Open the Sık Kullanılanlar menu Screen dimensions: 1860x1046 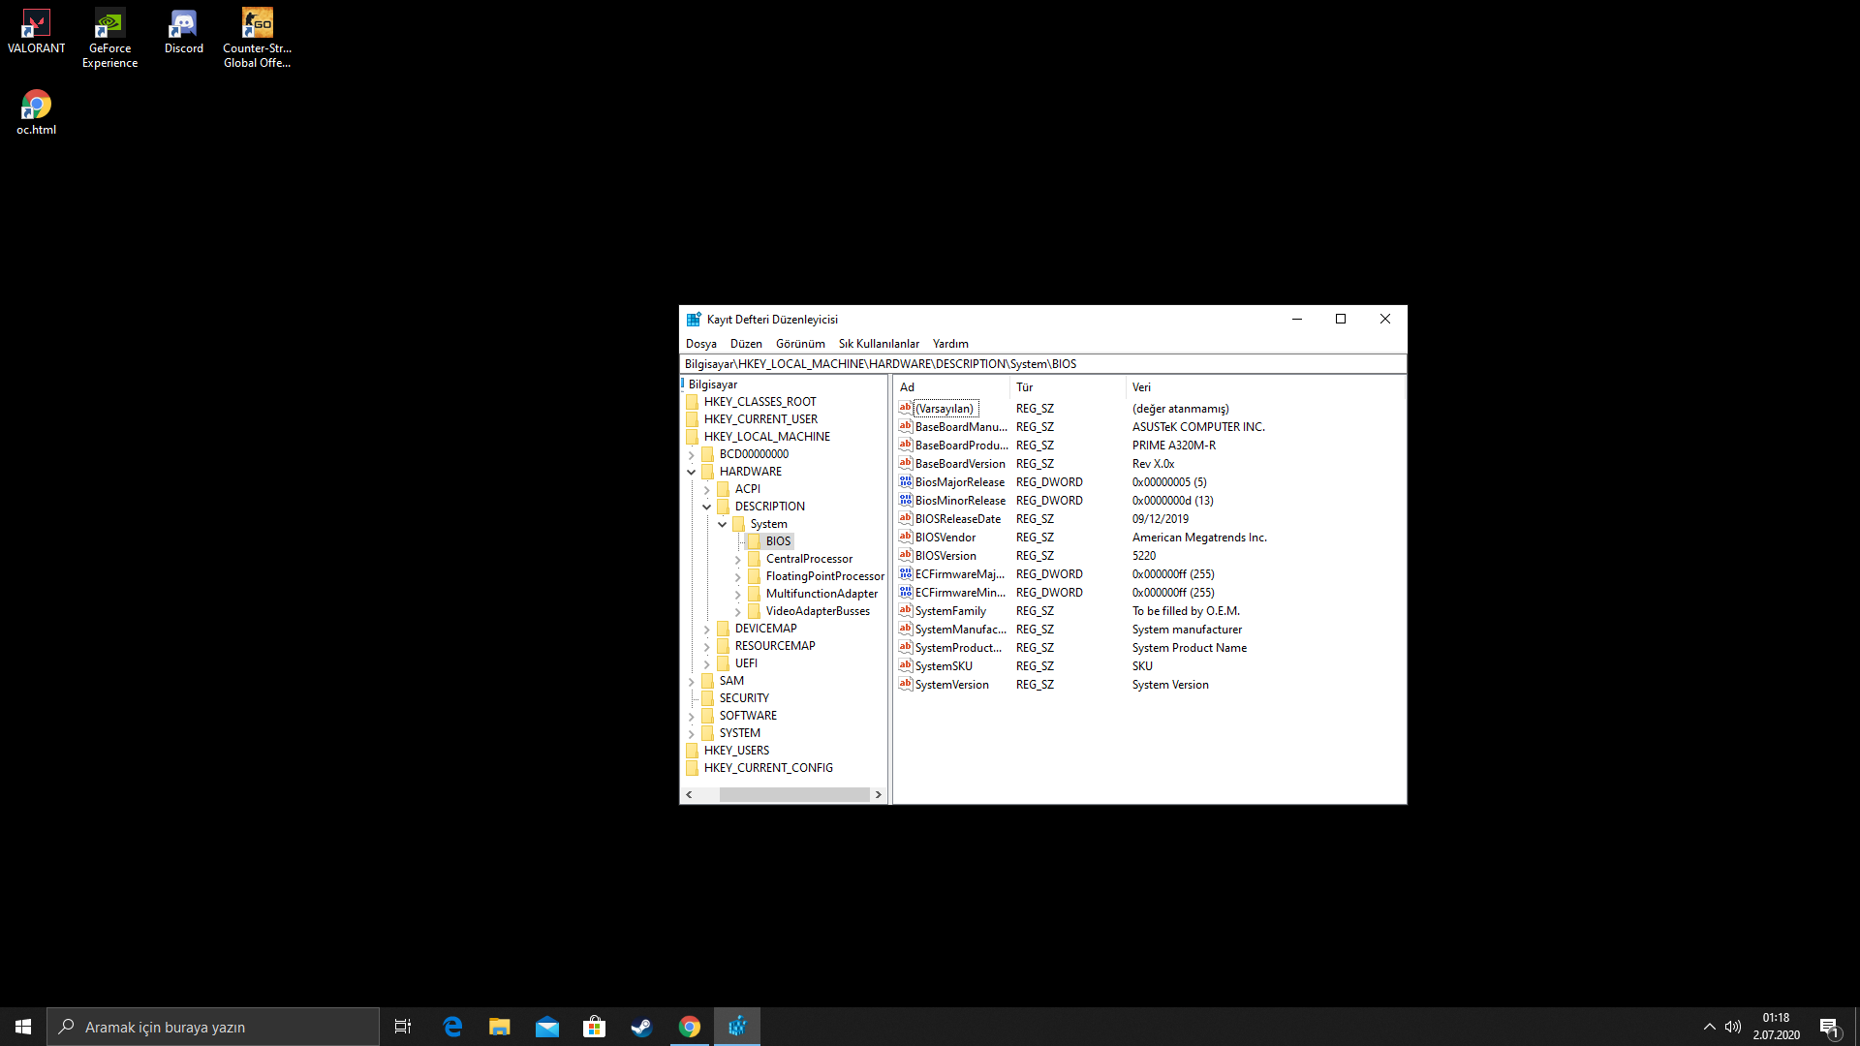coord(878,344)
